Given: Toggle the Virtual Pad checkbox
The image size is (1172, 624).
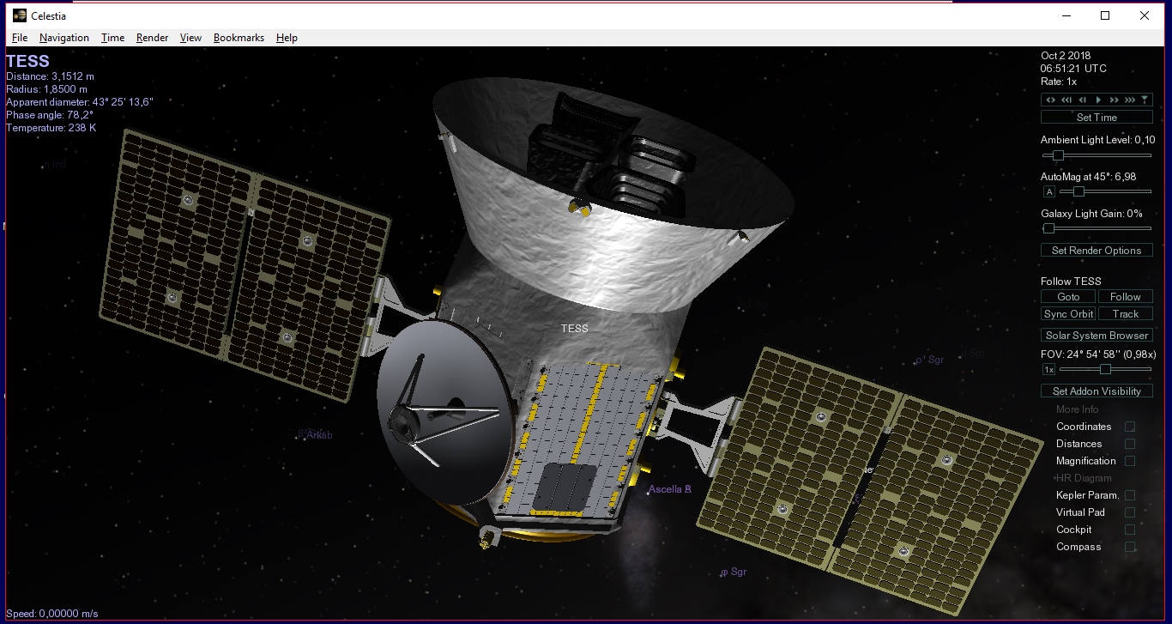Looking at the screenshot, I should tap(1130, 512).
